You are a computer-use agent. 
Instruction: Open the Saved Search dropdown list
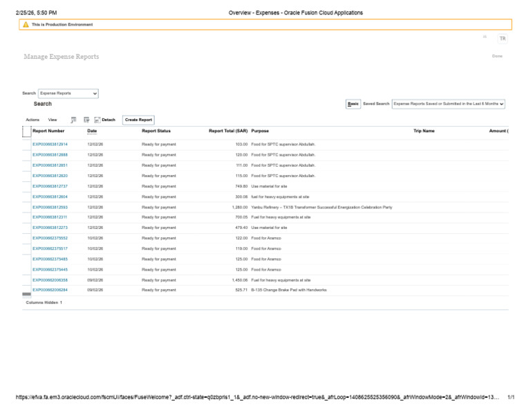coord(448,104)
